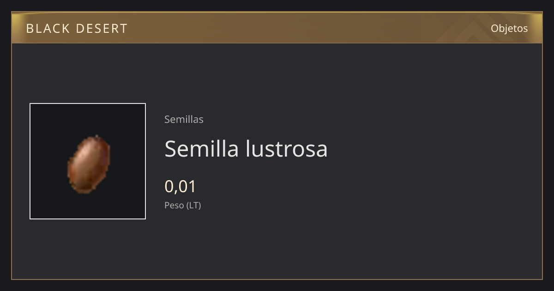Go to the Objetos section

point(509,28)
